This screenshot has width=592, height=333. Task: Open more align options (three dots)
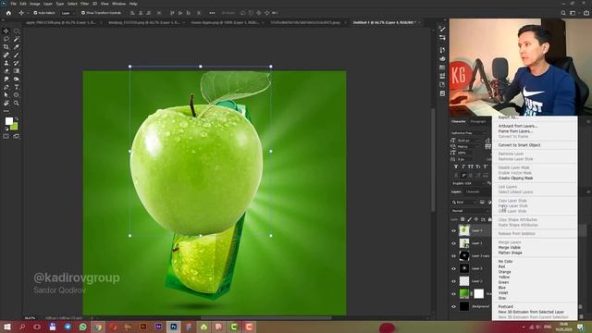[212, 13]
